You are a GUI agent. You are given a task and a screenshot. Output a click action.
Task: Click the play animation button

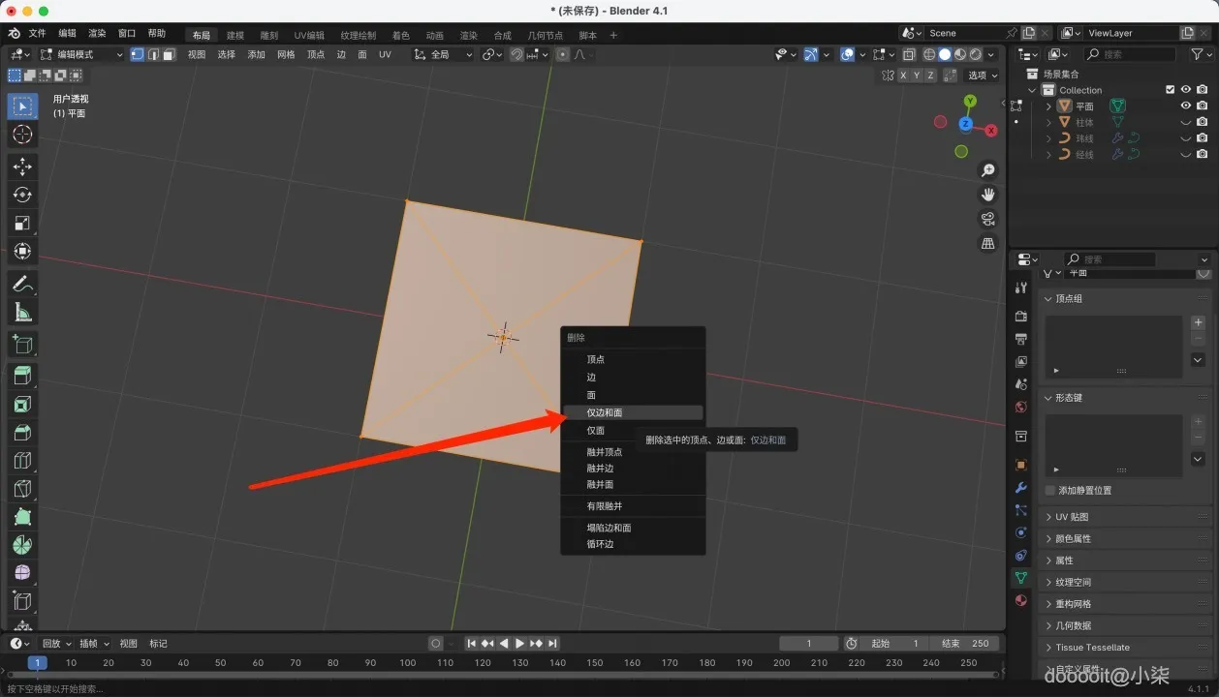coord(519,643)
